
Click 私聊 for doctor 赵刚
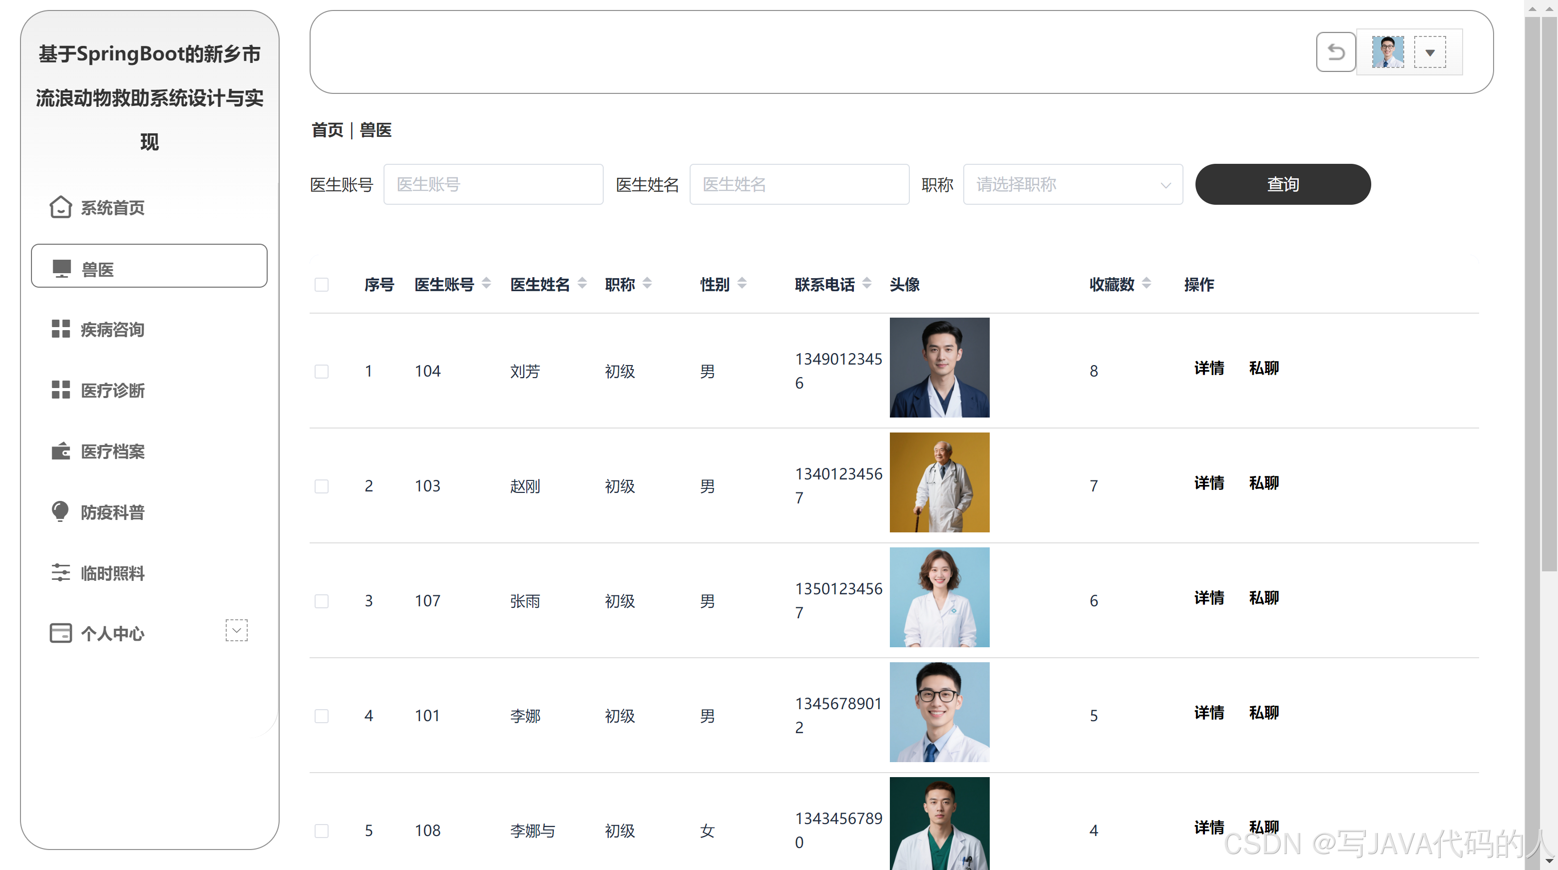pos(1264,483)
